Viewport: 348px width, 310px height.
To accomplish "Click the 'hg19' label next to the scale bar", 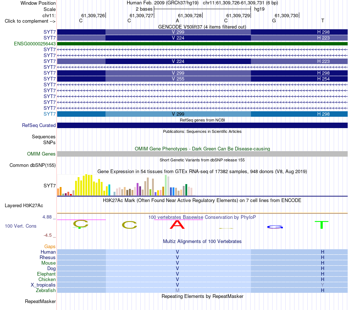I will tap(259, 9).
